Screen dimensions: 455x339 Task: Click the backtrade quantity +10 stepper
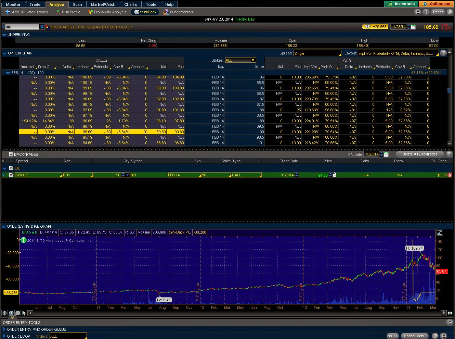pos(123,175)
